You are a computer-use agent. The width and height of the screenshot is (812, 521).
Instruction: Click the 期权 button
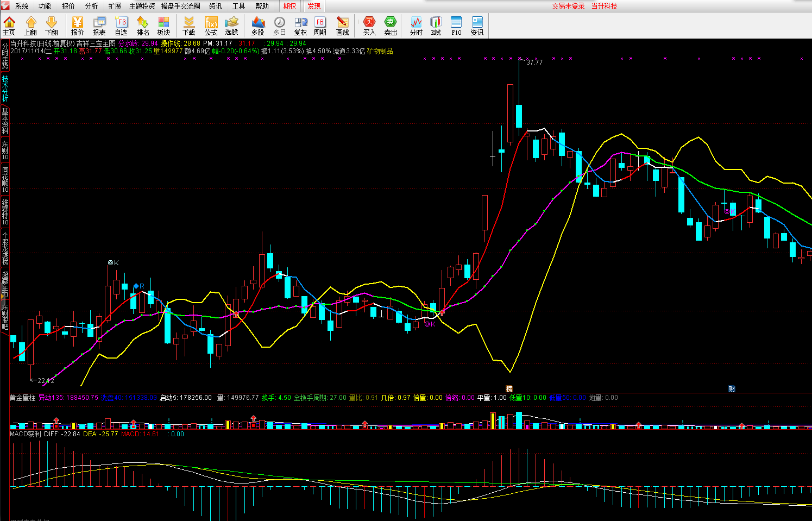[289, 6]
